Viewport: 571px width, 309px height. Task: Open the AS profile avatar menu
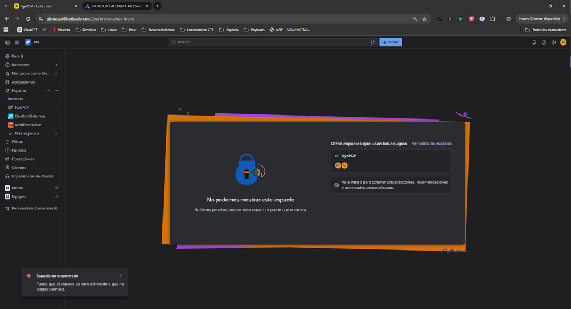(x=563, y=42)
